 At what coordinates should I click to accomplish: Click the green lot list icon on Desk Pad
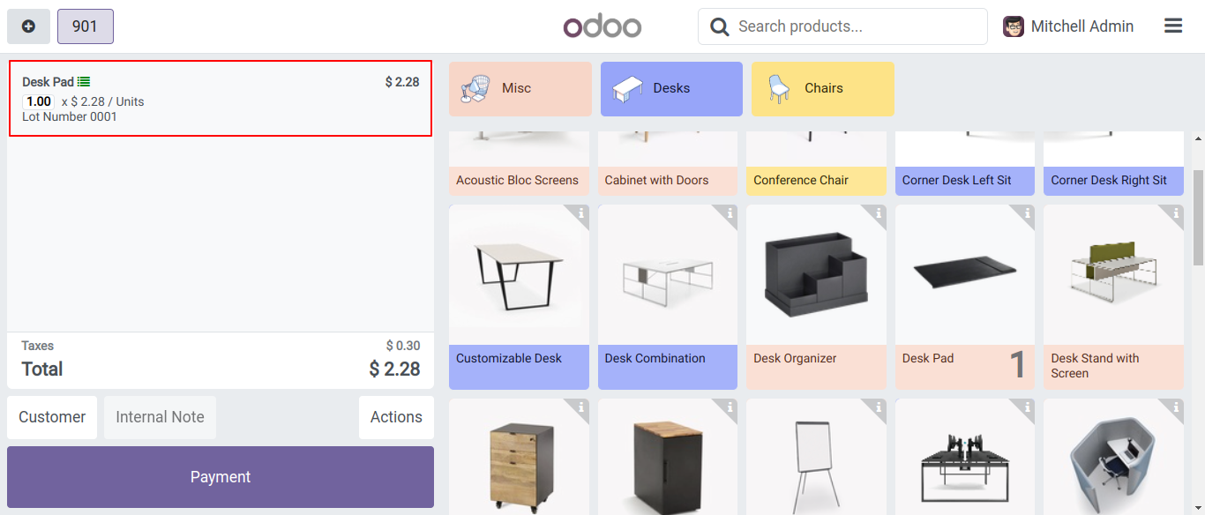coord(84,82)
